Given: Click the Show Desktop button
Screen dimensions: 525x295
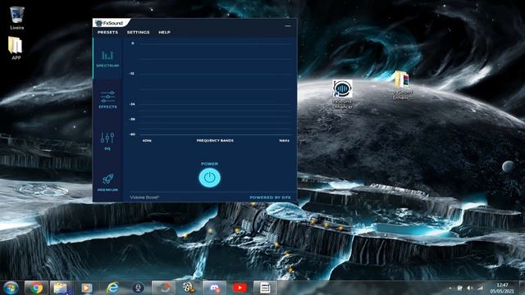Looking at the screenshot, I should (522, 288).
